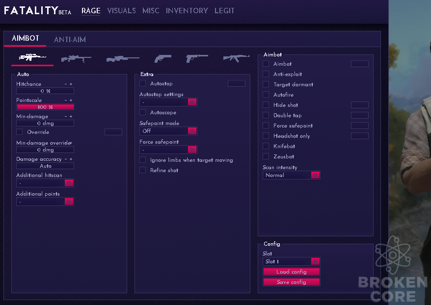431x305 pixels.
Task: Check the Knifebot option
Action: (x=266, y=146)
